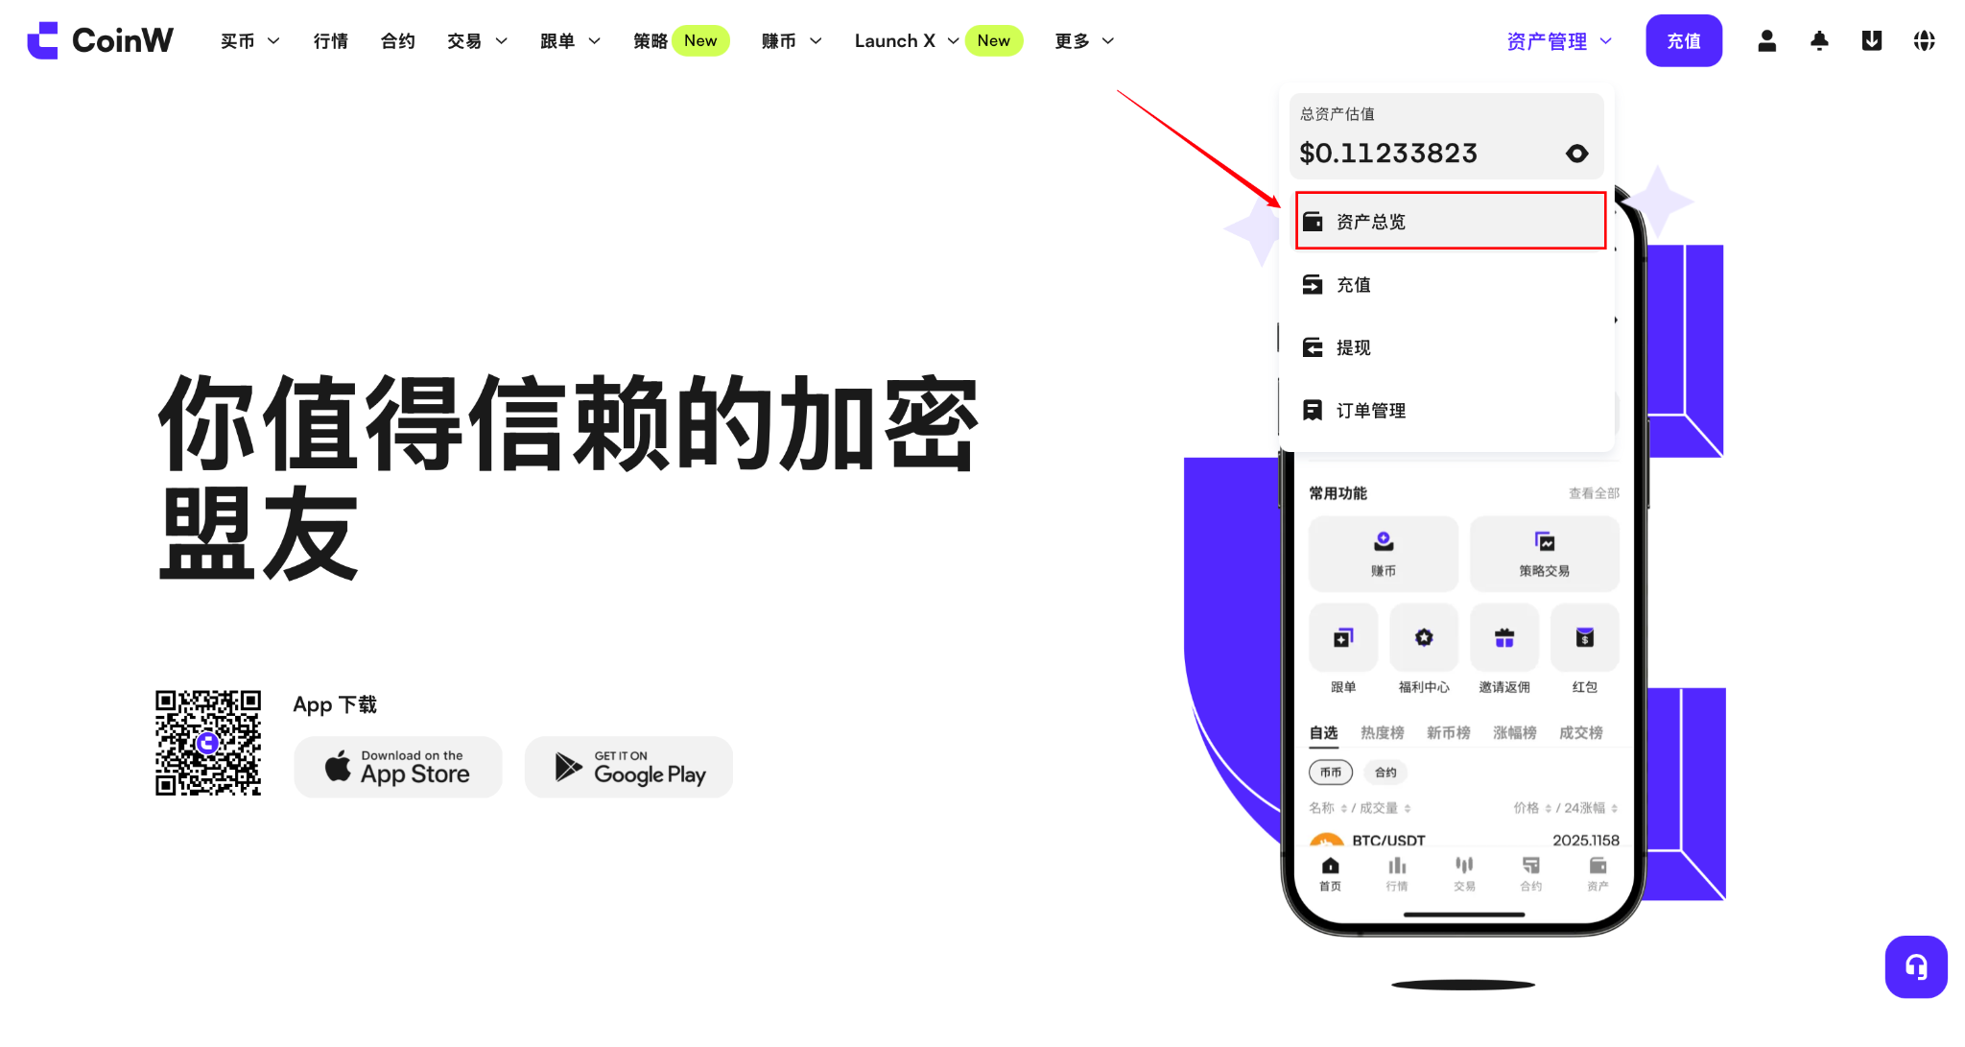1965x1047 pixels.
Task: Open the app download icon in header
Action: click(1871, 40)
